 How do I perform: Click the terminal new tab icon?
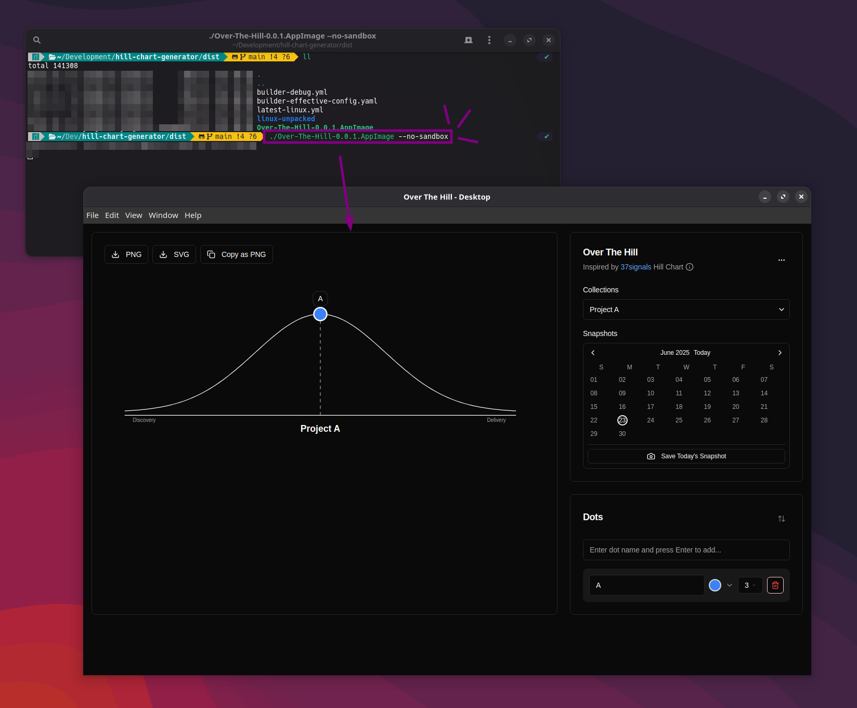coord(469,40)
